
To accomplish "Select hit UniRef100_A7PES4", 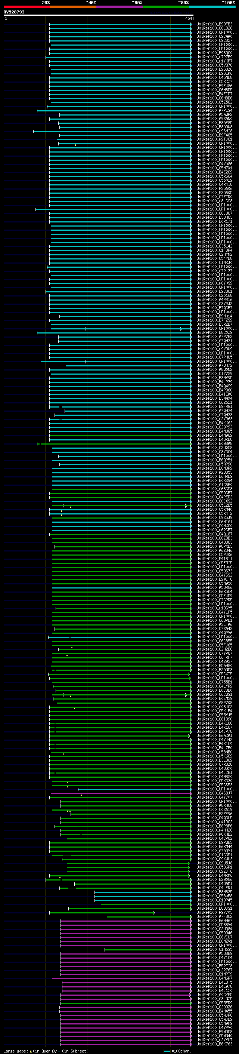I will 214,110.
